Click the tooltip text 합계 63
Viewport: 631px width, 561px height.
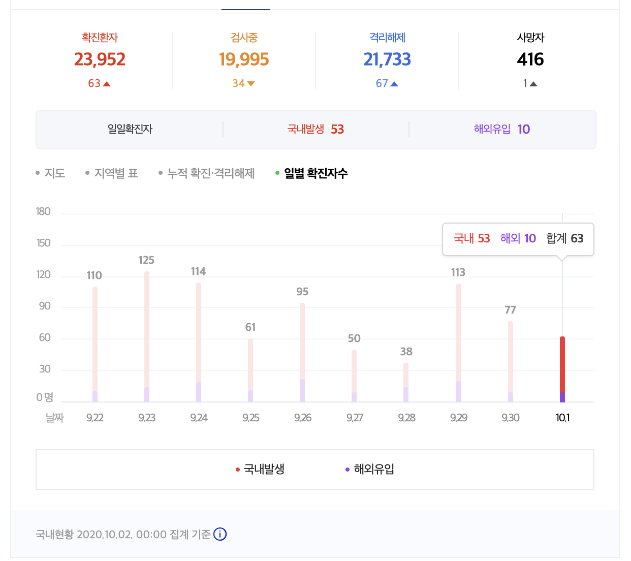565,238
